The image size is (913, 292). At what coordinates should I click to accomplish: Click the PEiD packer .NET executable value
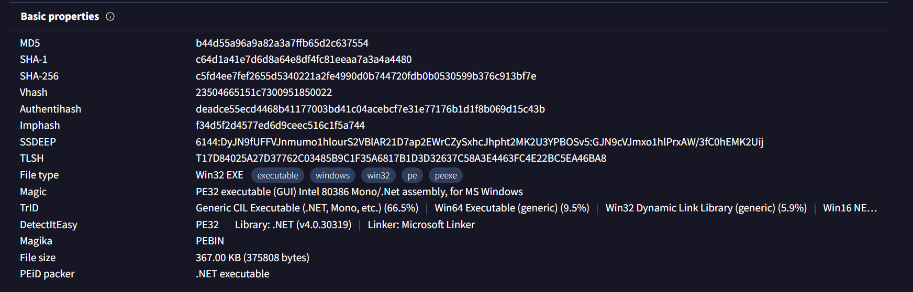tap(232, 274)
